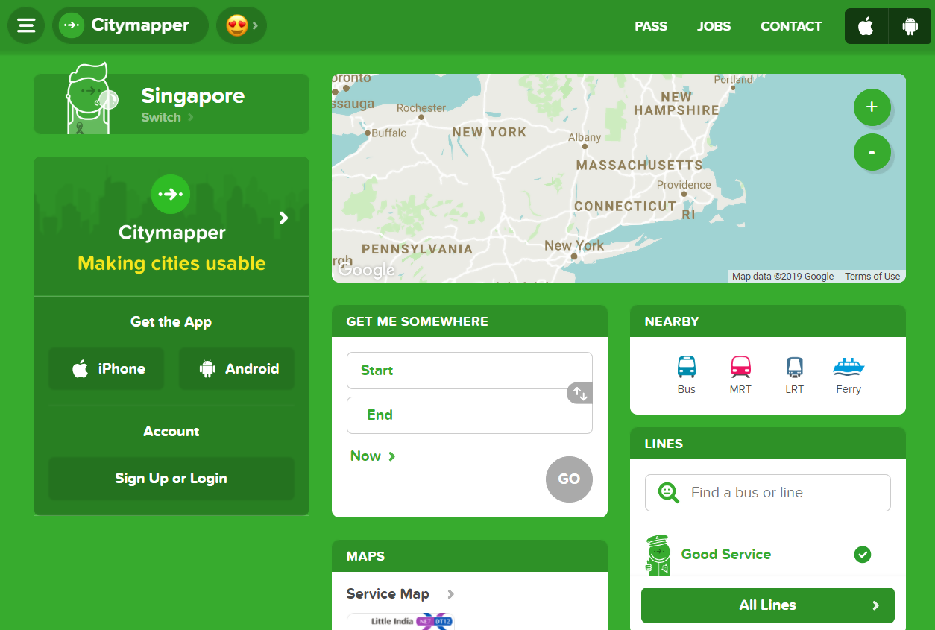
Task: Click Sign Up or Login
Action: click(x=171, y=479)
